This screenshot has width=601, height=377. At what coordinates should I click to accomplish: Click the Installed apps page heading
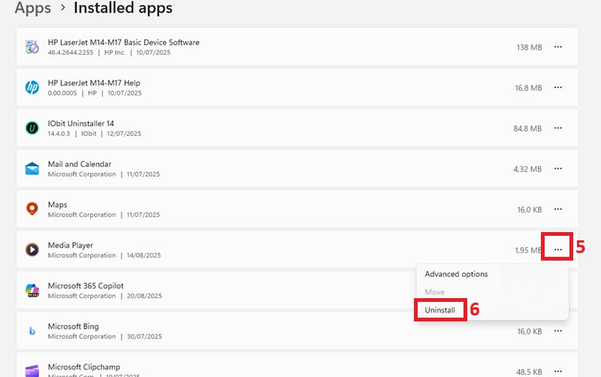[123, 8]
